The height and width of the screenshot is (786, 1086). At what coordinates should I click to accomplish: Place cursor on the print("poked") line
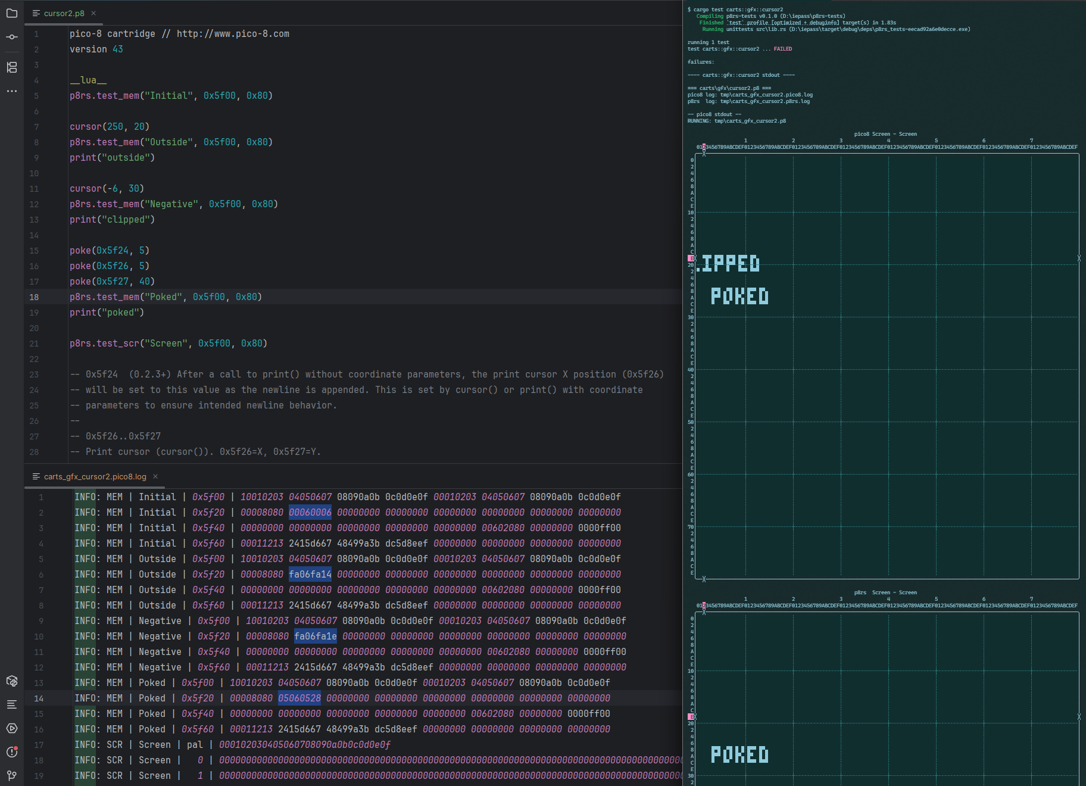tap(107, 313)
